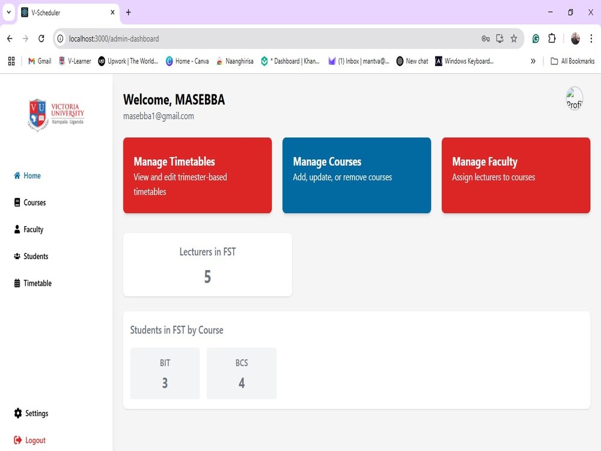This screenshot has height=451, width=601.
Task: Open the Dashboard | Khan bookmark
Action: click(x=290, y=61)
